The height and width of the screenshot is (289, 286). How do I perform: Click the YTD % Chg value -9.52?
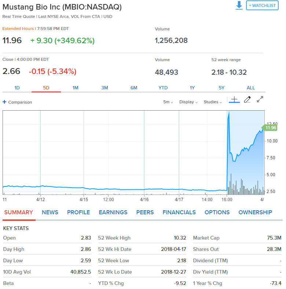[x=180, y=283]
